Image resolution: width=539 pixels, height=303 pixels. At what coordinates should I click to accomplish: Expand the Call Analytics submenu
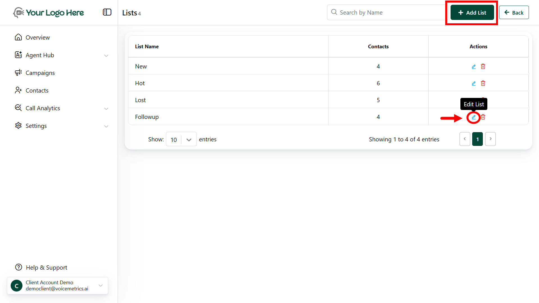click(x=106, y=109)
